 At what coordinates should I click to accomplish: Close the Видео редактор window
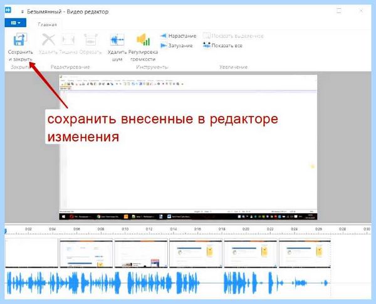click(361, 11)
